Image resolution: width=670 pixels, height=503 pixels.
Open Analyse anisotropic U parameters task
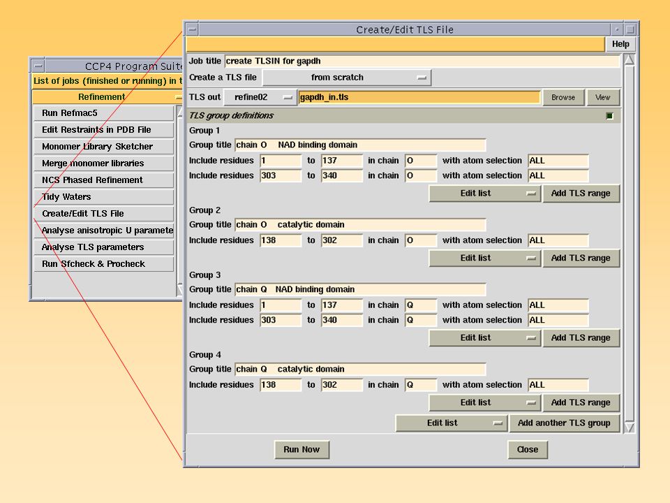104,230
